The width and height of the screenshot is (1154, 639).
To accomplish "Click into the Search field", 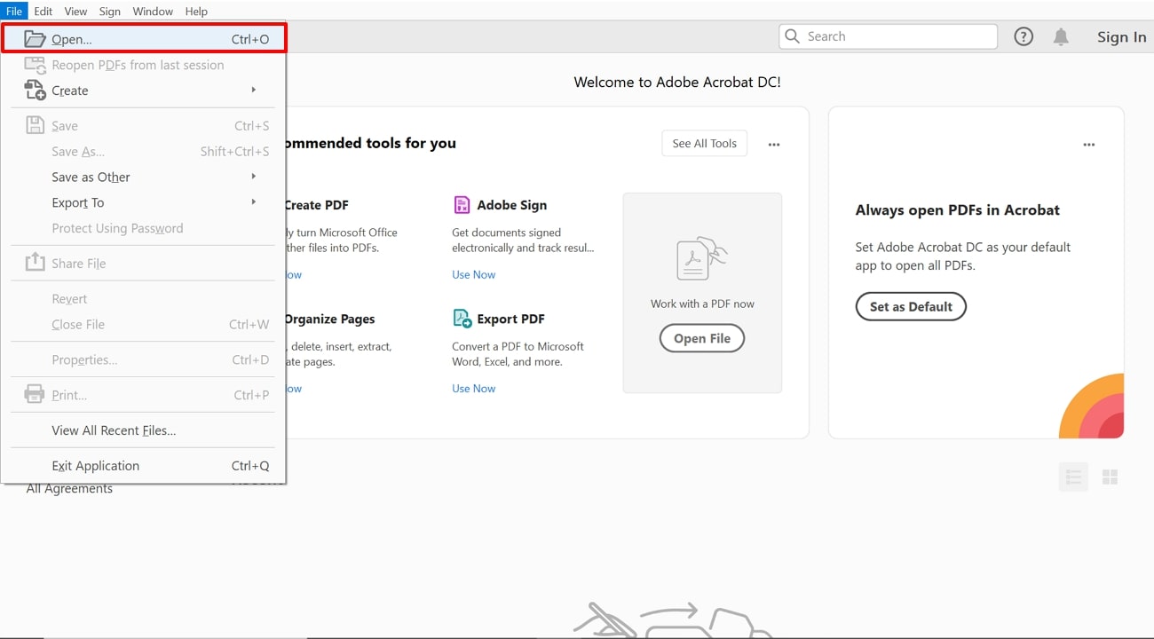I will click(889, 36).
